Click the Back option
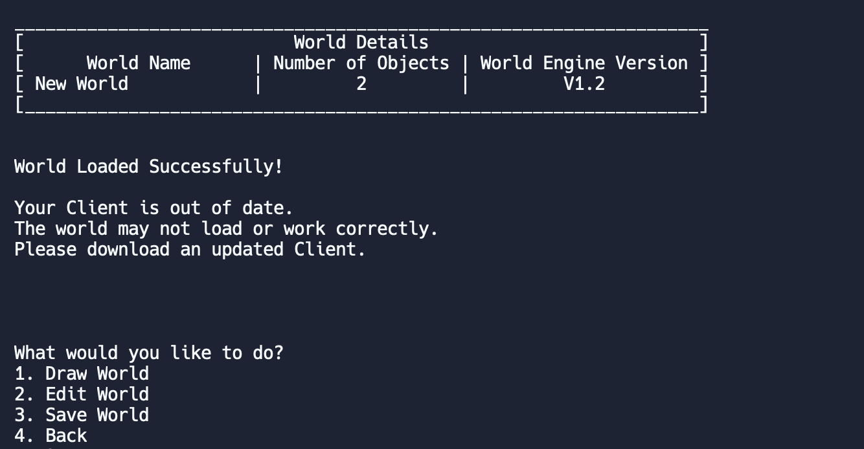The width and height of the screenshot is (864, 449). pyautogui.click(x=65, y=435)
